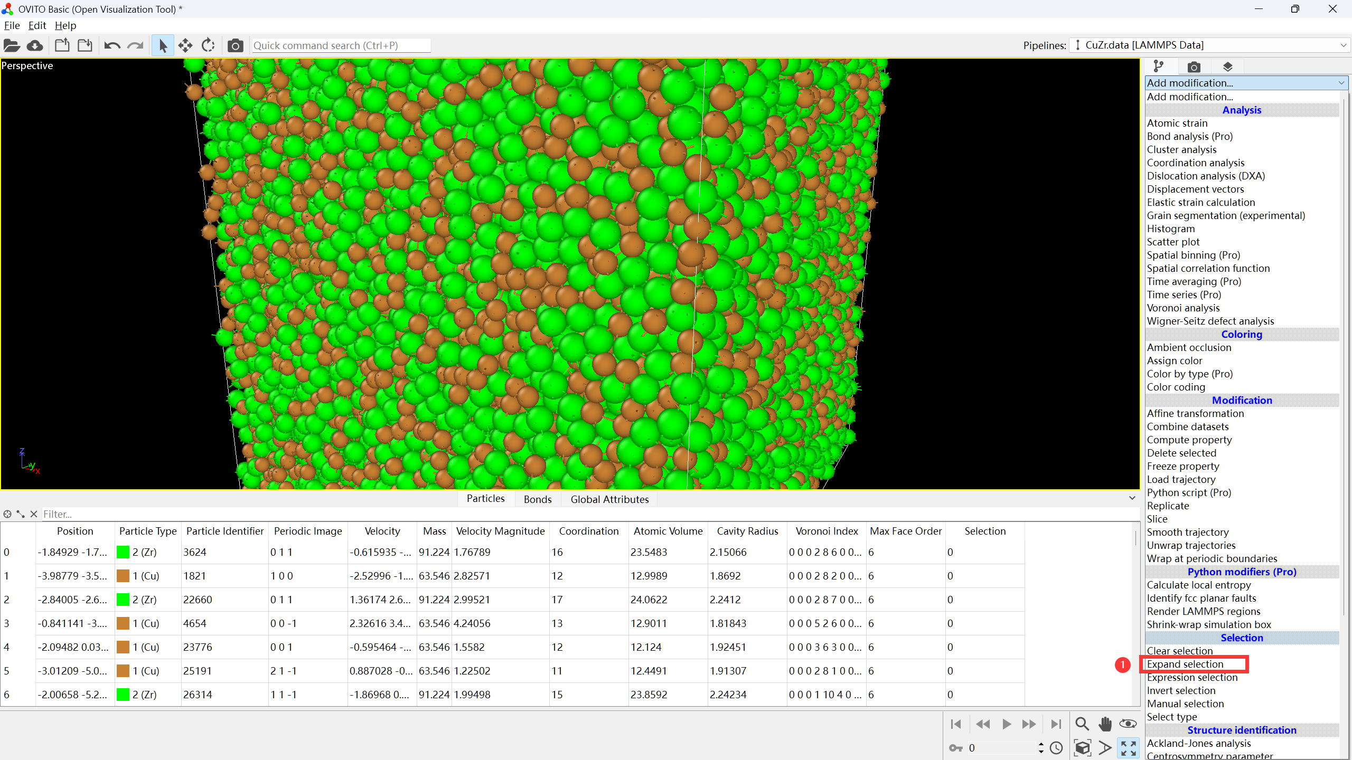Collapse the Add modification dropdown
Screen dimensions: 1352x760
click(1341, 83)
